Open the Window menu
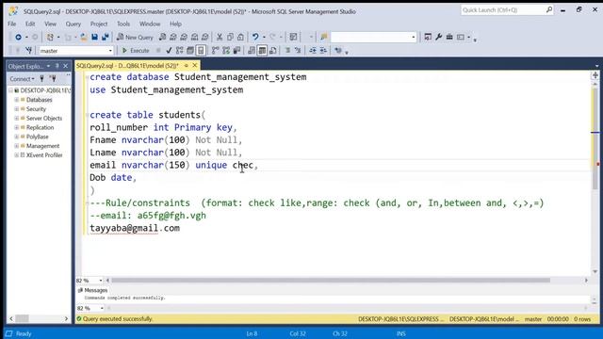 click(150, 24)
